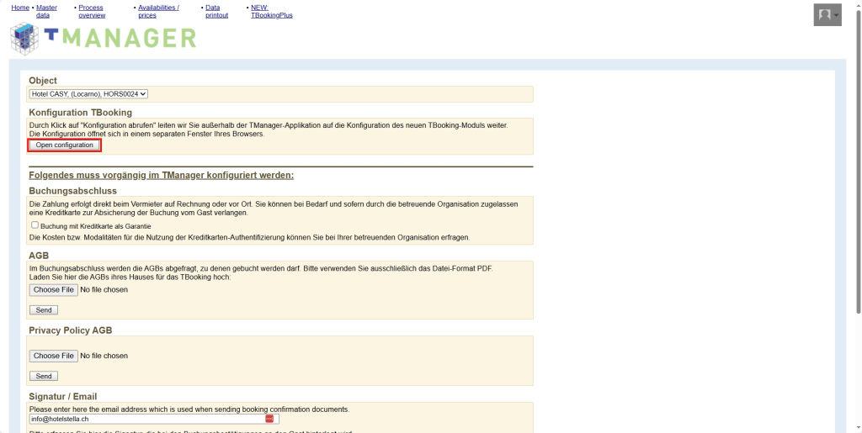Viewport: 862px width, 433px height.
Task: Choose File for AGB upload
Action: point(53,289)
